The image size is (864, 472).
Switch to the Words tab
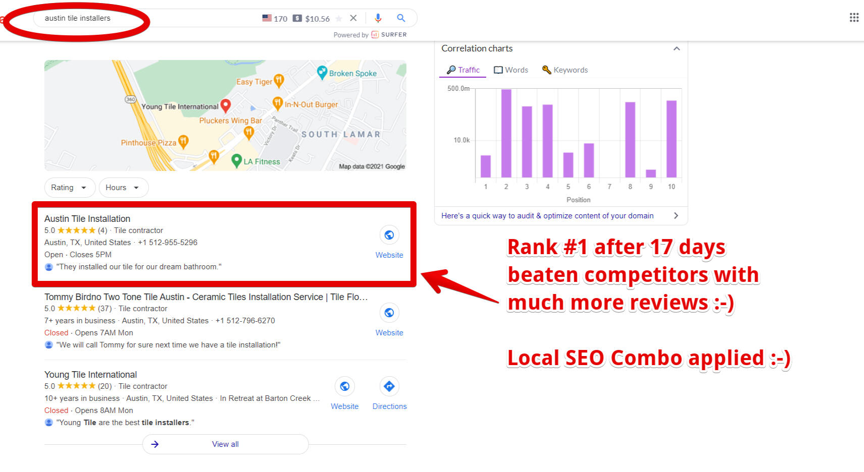511,70
